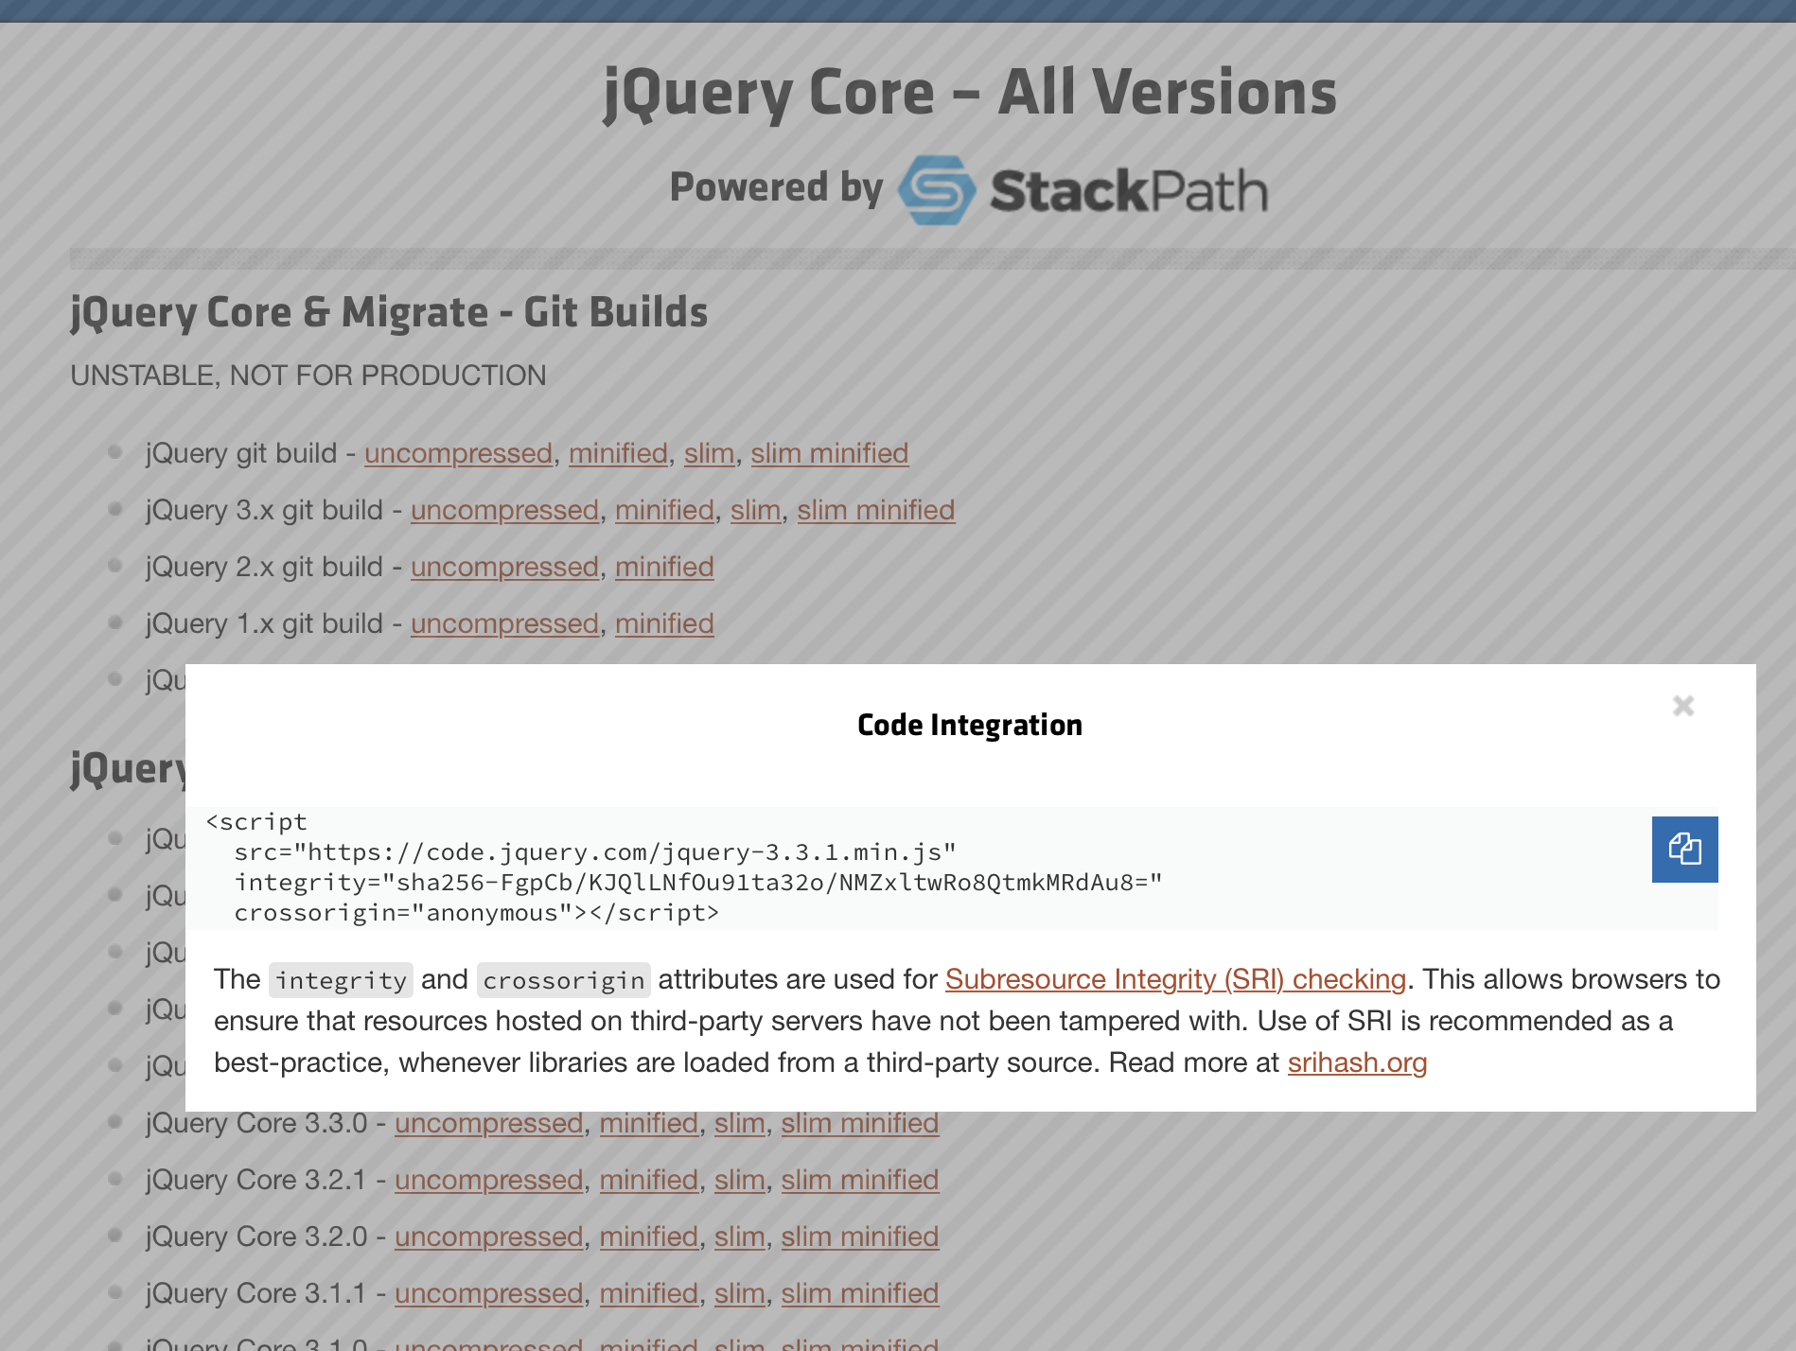
Task: Open jQuery Core 3.1.1 minified link
Action: coord(648,1293)
